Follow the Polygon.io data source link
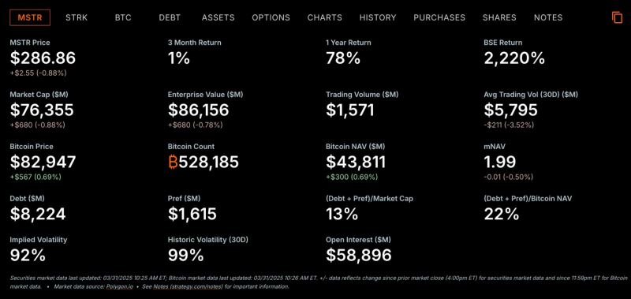 pos(118,286)
